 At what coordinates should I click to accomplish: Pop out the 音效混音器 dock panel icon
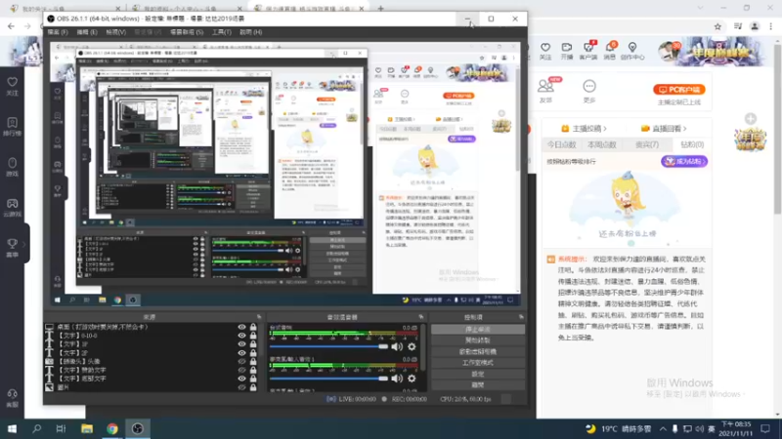click(x=421, y=316)
